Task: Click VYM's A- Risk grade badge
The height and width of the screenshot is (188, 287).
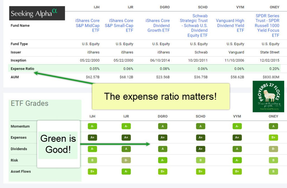Action: [237, 160]
